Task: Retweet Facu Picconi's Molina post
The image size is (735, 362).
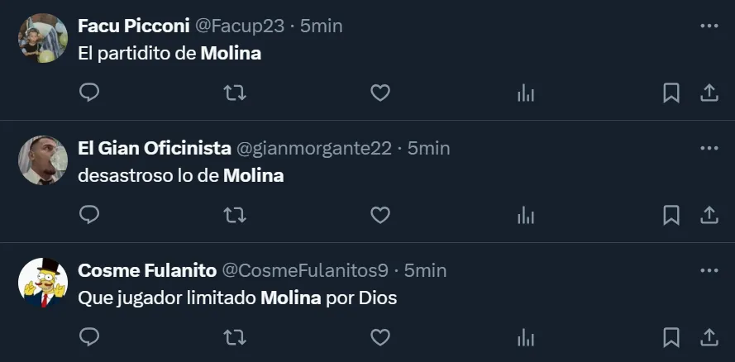Action: 235,93
